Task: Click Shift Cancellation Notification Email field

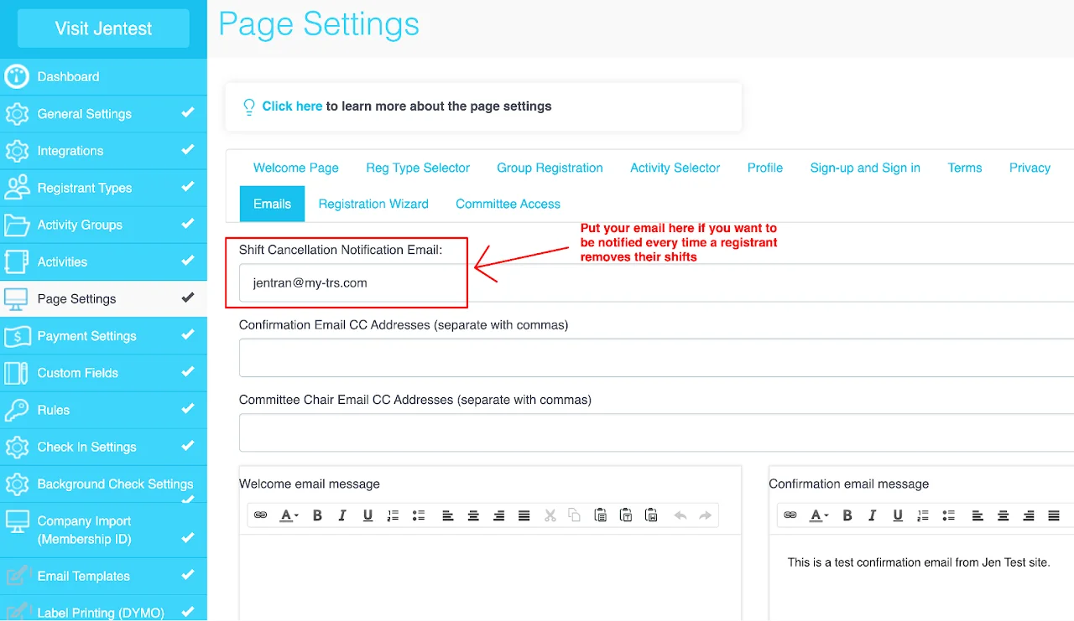Action: (656, 282)
